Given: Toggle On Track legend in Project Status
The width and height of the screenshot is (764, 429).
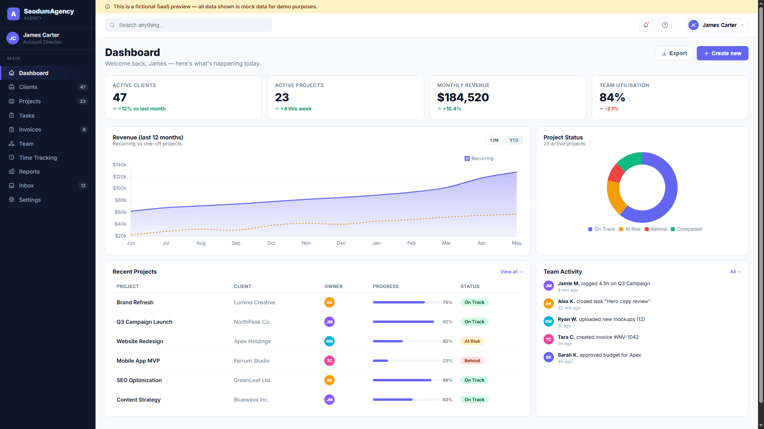Looking at the screenshot, I should 601,229.
